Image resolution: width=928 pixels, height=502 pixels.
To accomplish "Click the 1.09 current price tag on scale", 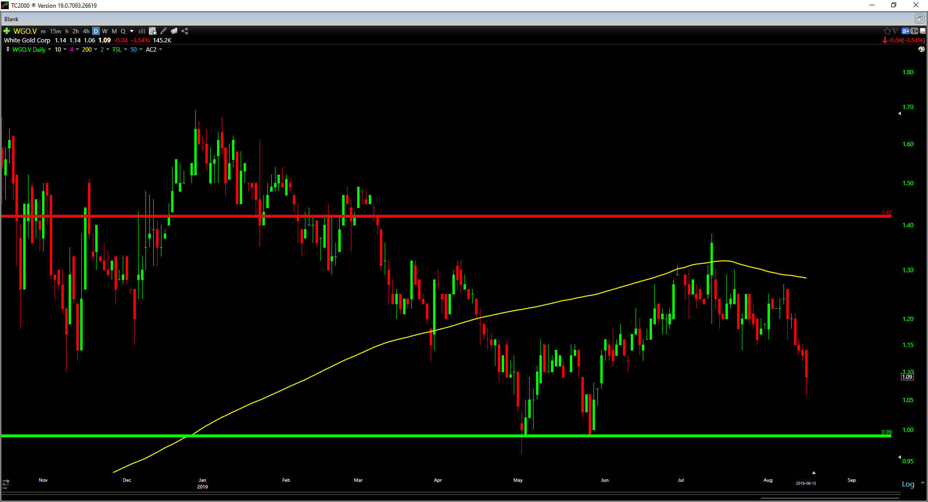I will [907, 377].
